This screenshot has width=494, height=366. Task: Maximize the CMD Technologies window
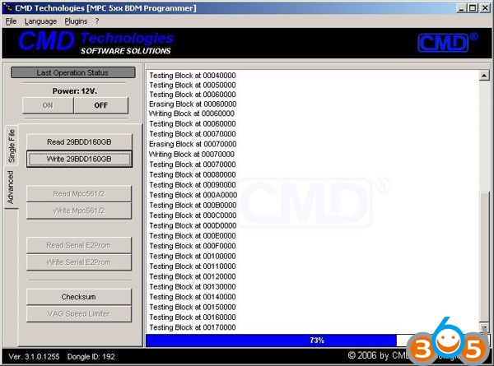click(473, 8)
